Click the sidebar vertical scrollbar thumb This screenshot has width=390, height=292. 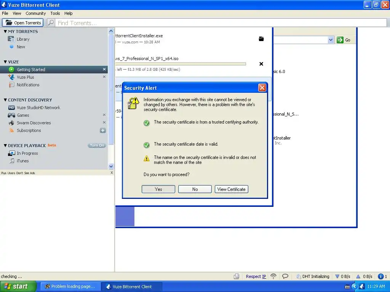point(111,89)
